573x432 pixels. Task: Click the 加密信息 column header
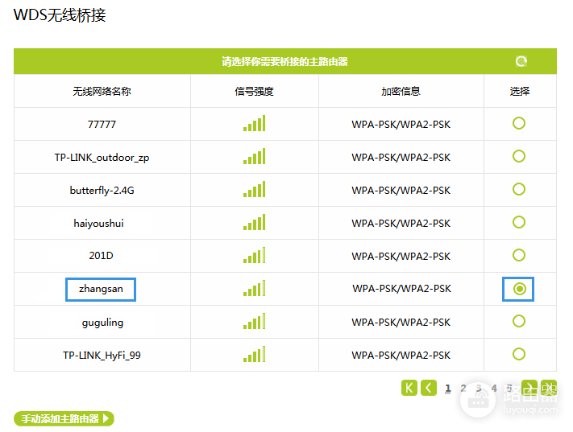[x=401, y=91]
